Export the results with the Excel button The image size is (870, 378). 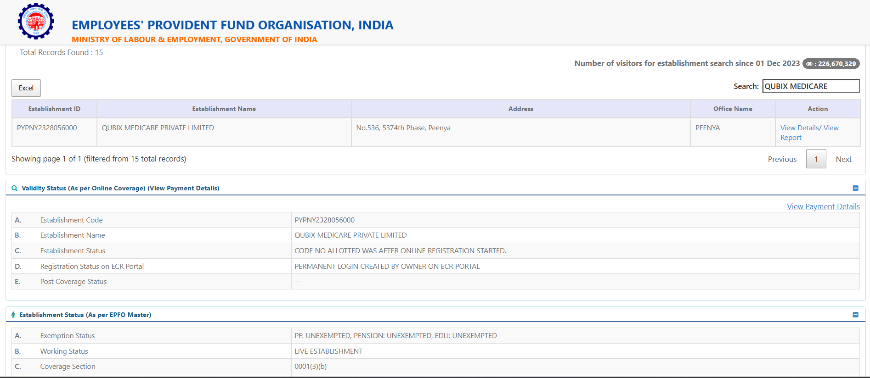26,88
